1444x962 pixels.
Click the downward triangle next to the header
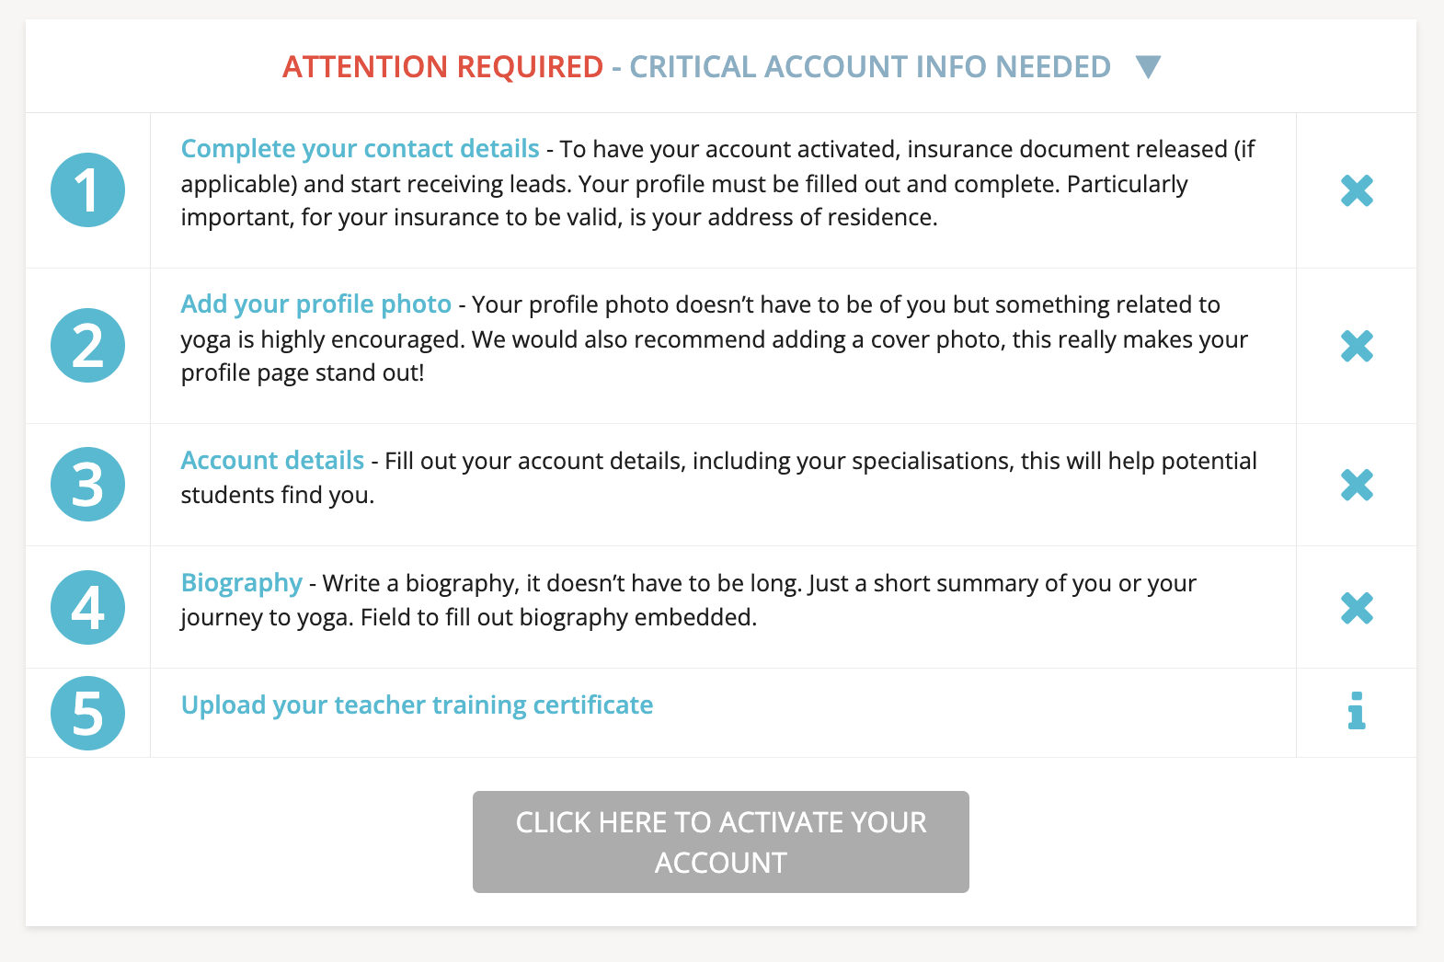coord(1149,66)
